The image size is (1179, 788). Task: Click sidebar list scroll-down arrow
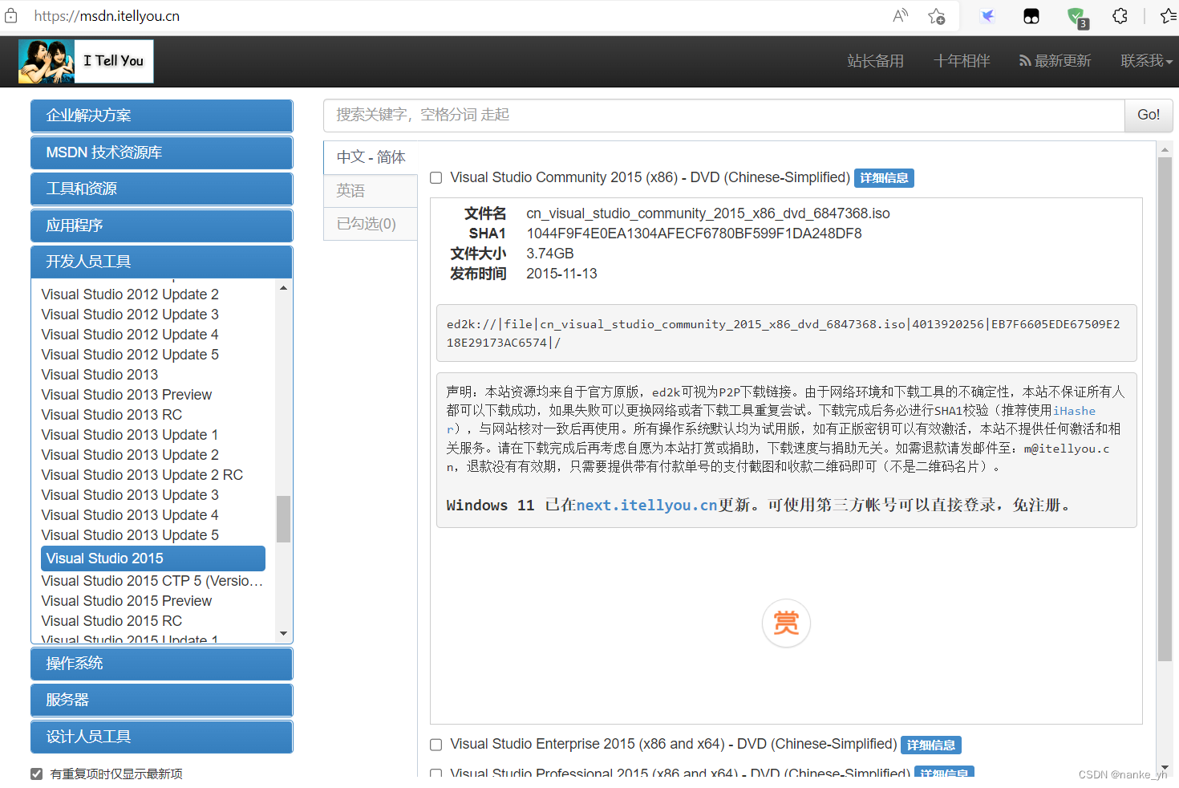[x=283, y=634]
